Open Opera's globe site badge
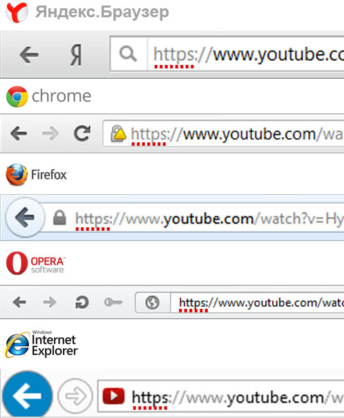The image size is (344, 418). pyautogui.click(x=153, y=303)
